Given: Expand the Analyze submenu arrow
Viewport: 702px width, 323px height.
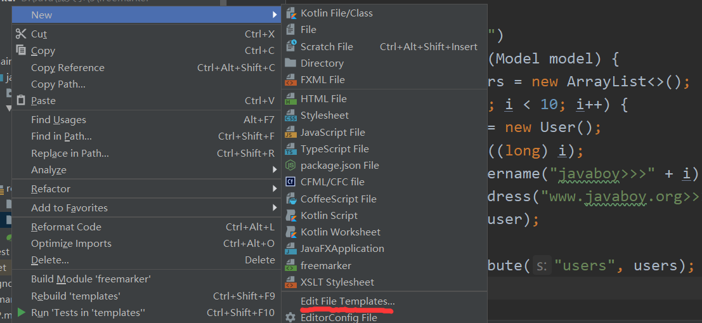Looking at the screenshot, I should [x=275, y=170].
